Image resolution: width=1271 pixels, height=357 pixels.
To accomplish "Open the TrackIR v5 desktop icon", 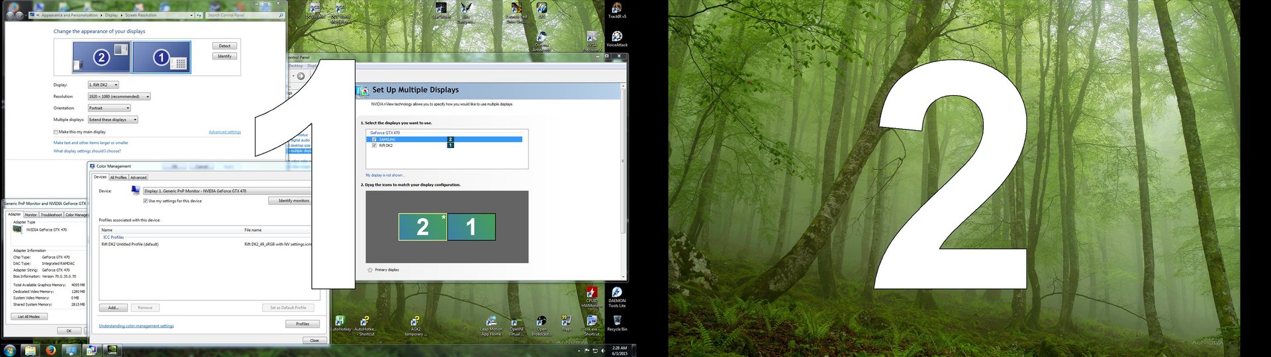I will 616,11.
